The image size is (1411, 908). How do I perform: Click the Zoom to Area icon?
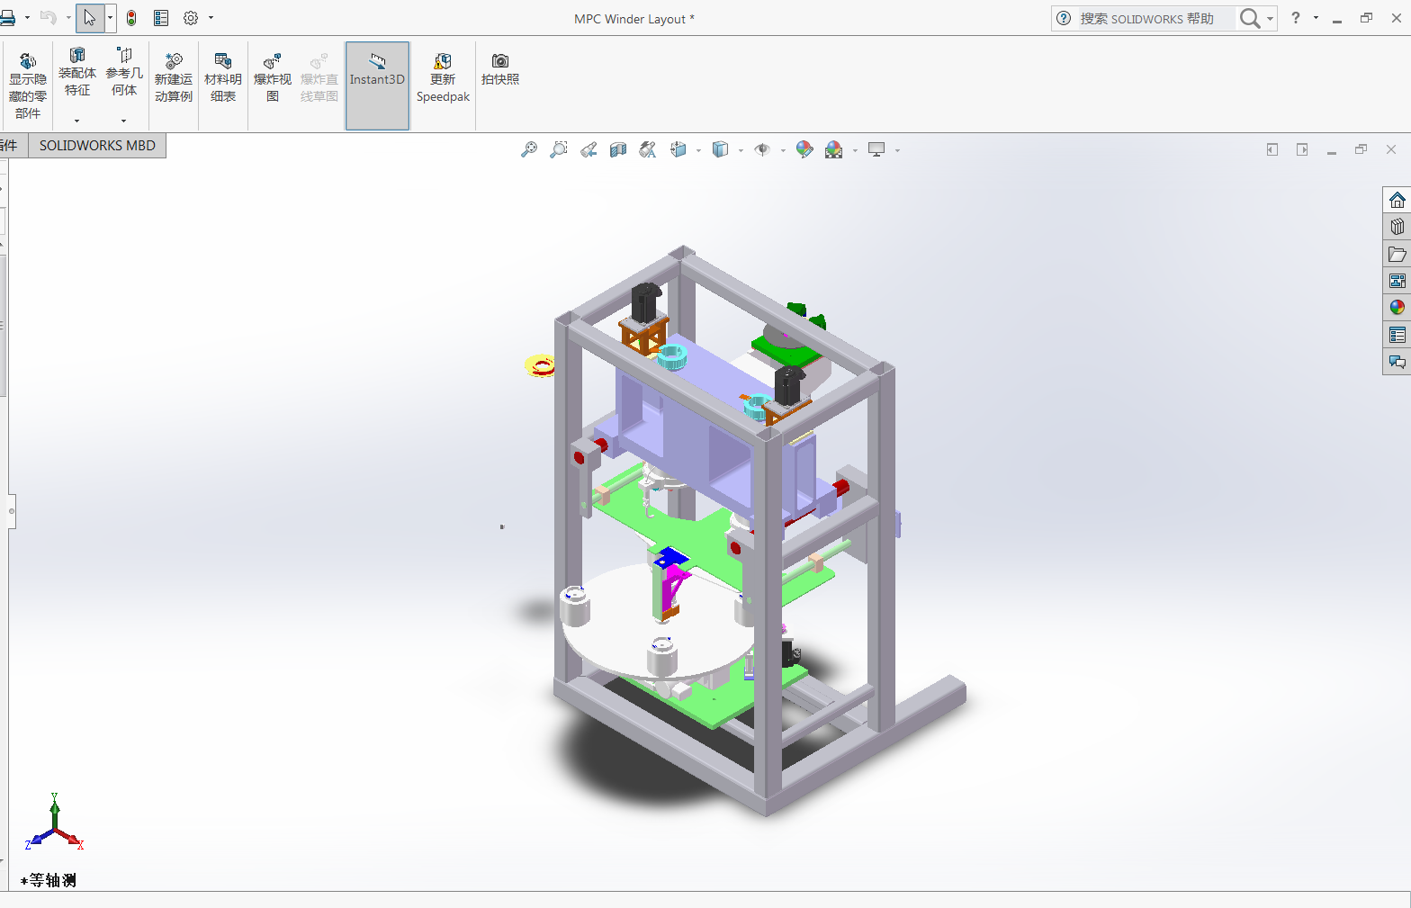click(559, 149)
